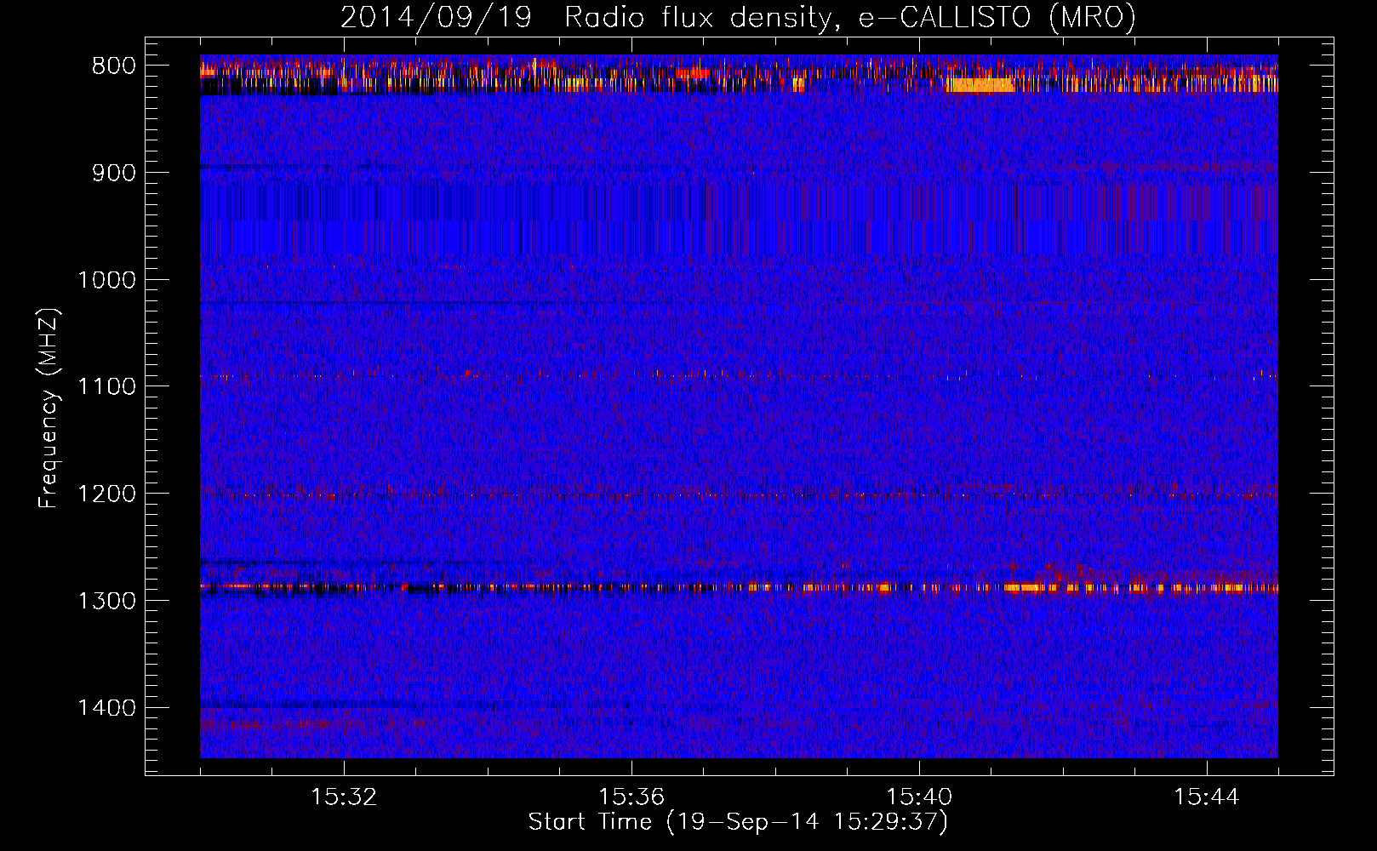Select the 'Frequency (MHZ)' axis label
The image size is (1377, 851).
[49, 408]
